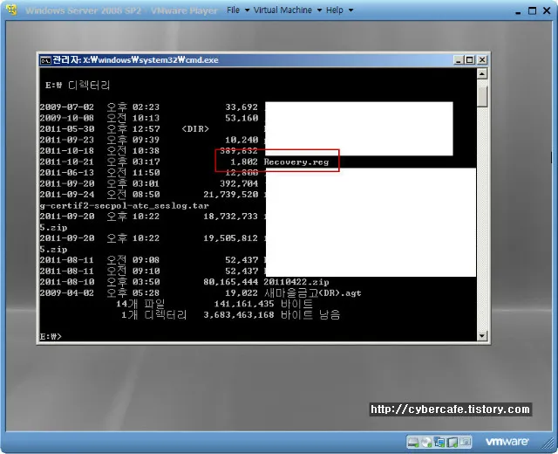The height and width of the screenshot is (454, 558).
Task: Click the sound card status icon
Action: pyautogui.click(x=452, y=443)
